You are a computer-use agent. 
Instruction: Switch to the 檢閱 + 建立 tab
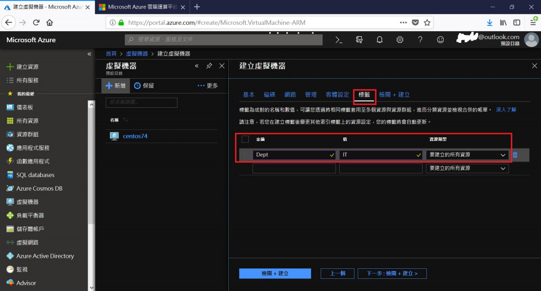(394, 95)
